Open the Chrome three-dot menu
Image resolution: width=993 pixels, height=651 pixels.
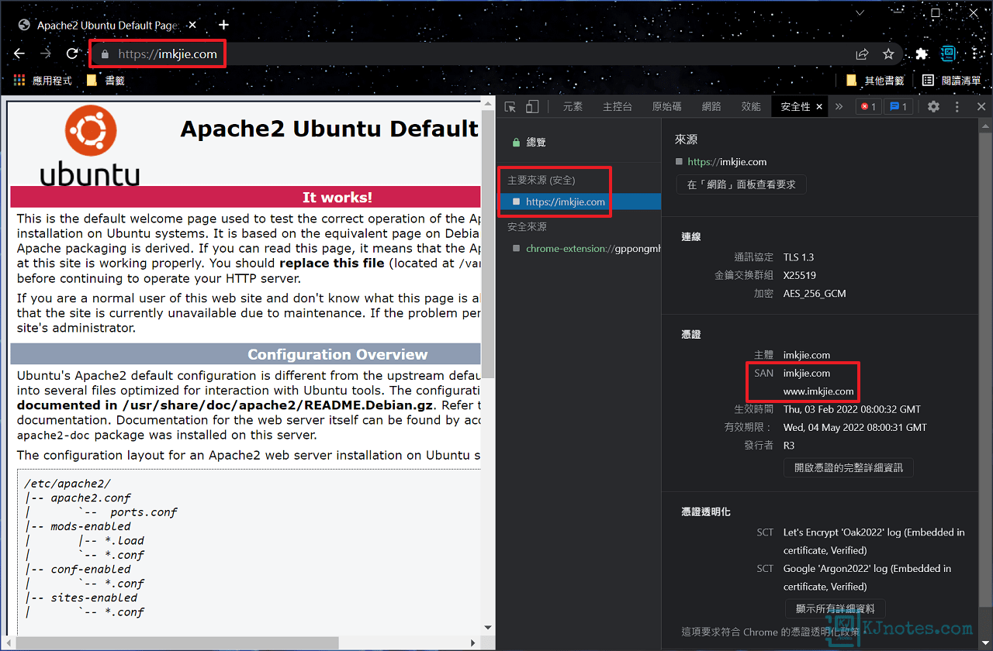coord(974,54)
